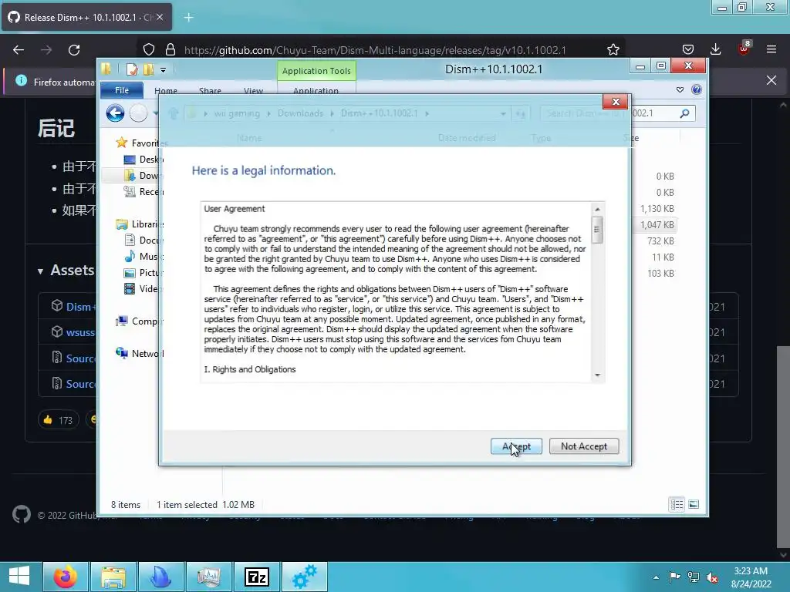Click Explorer search magnifier icon
The image size is (790, 592).
tap(684, 113)
